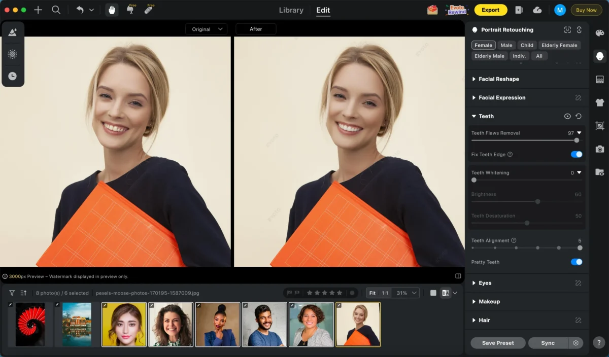
Task: Click the yellow Export button
Action: pyautogui.click(x=490, y=10)
